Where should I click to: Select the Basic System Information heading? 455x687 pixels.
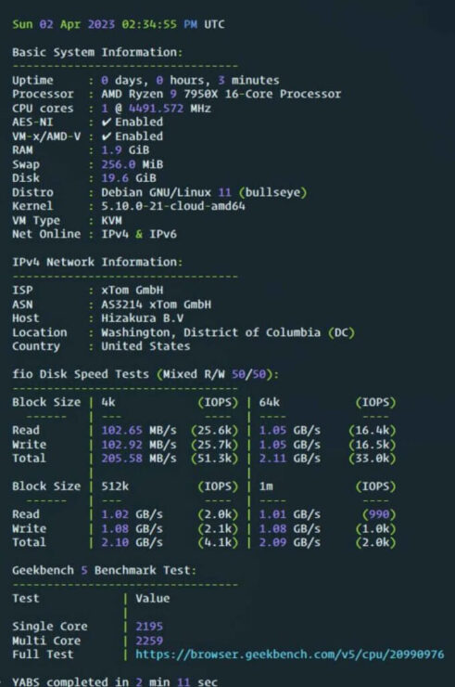tap(97, 52)
